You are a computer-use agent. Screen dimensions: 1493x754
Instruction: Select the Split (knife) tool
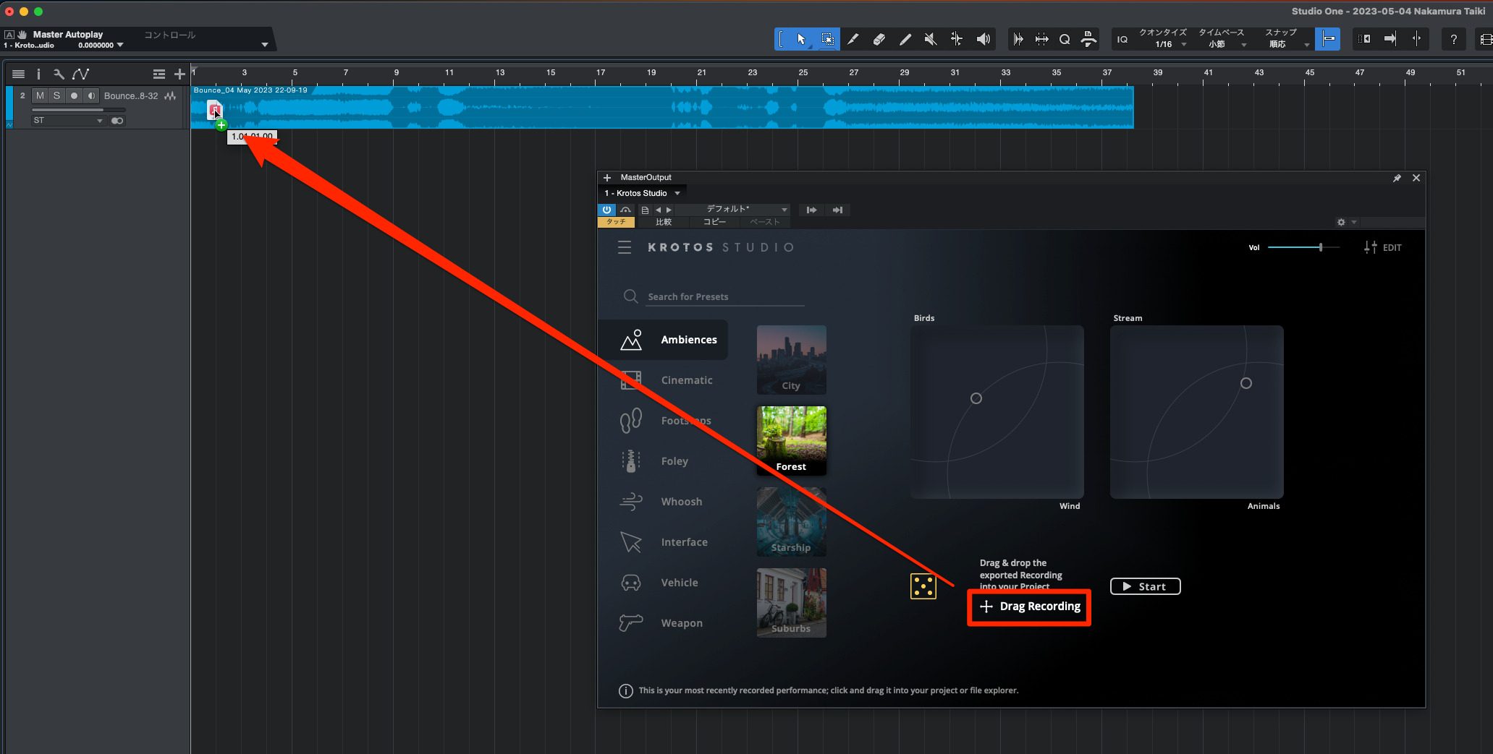[853, 39]
